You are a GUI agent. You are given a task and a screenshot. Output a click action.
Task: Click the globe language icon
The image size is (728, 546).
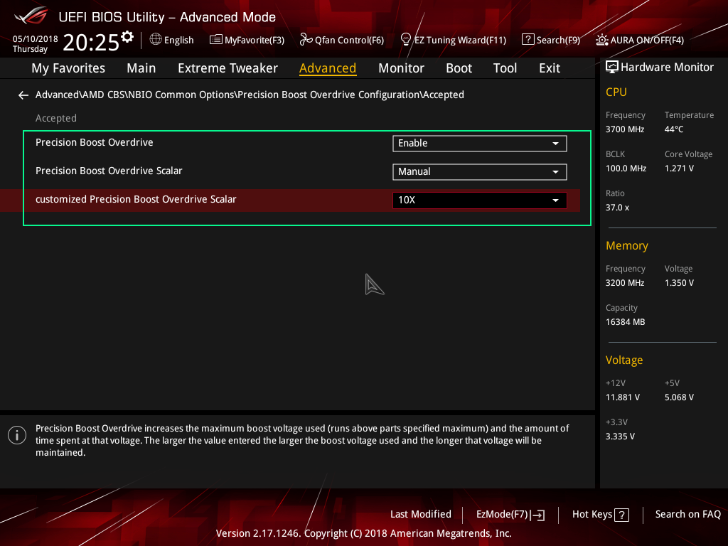pyautogui.click(x=156, y=40)
